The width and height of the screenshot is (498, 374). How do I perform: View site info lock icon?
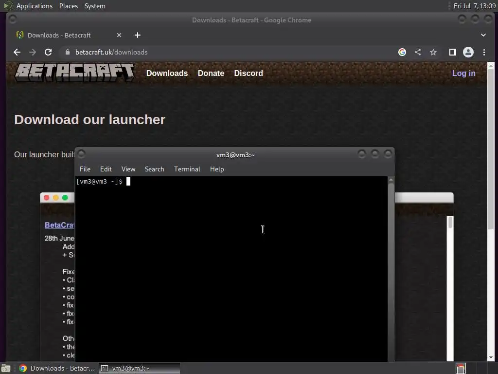[67, 52]
